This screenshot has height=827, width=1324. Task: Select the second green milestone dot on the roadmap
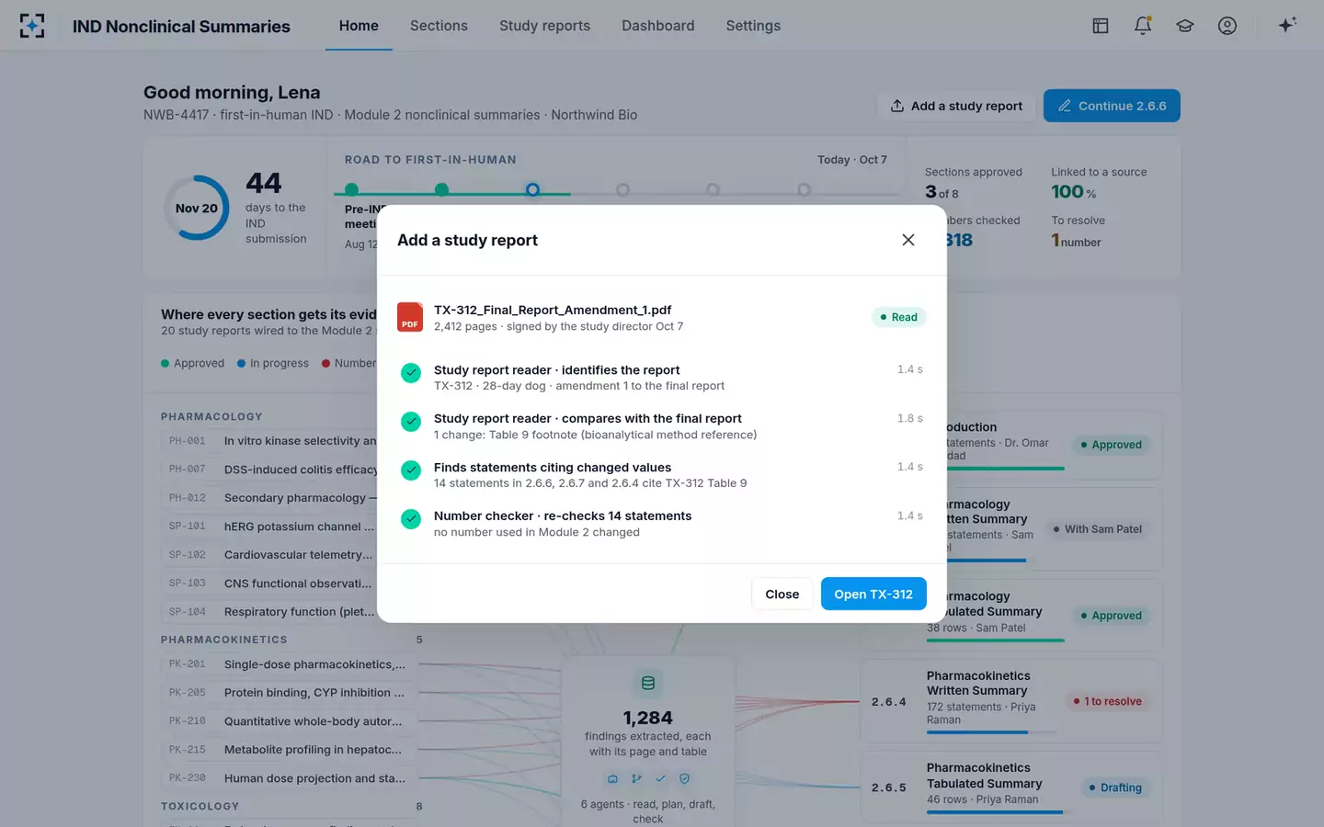click(441, 190)
